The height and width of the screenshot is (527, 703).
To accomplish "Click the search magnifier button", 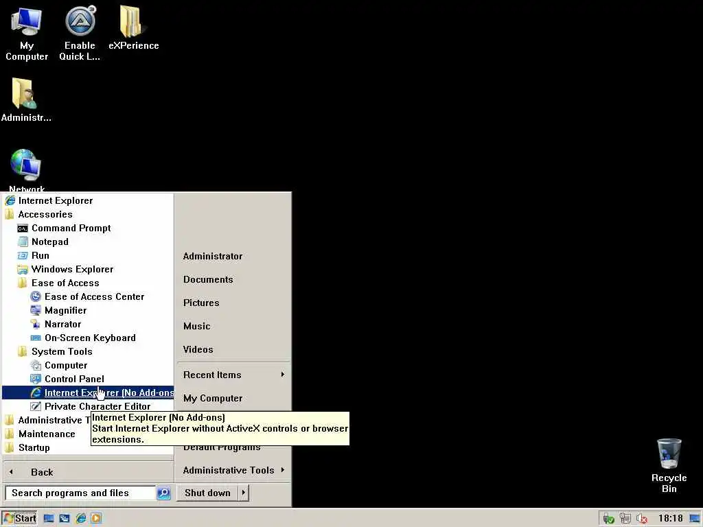I will tap(163, 493).
